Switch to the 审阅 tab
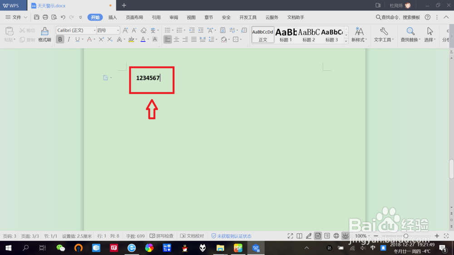Image resolution: width=454 pixels, height=255 pixels. click(174, 17)
